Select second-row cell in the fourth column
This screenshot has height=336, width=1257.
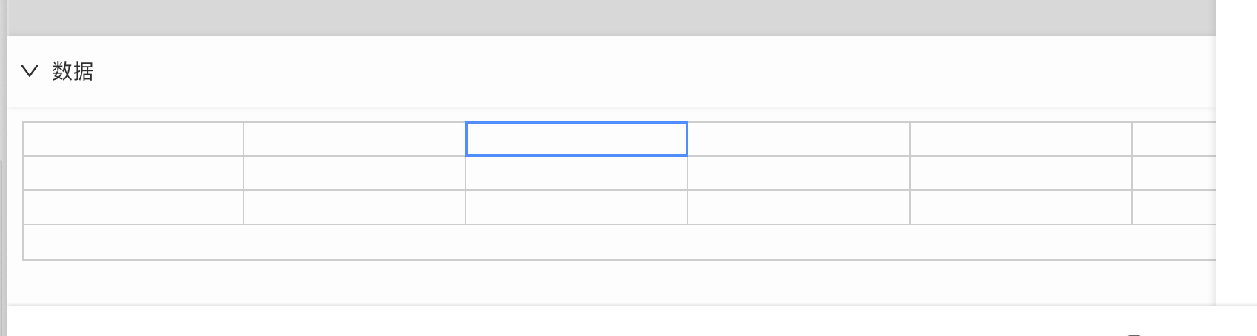pyautogui.click(x=799, y=173)
